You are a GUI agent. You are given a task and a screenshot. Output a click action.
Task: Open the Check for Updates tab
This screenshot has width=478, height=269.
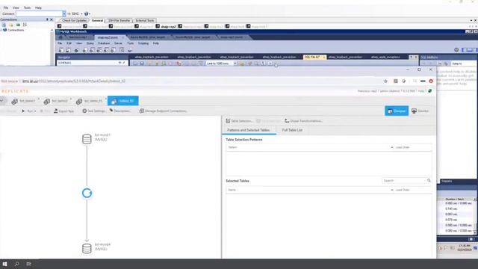pyautogui.click(x=75, y=20)
